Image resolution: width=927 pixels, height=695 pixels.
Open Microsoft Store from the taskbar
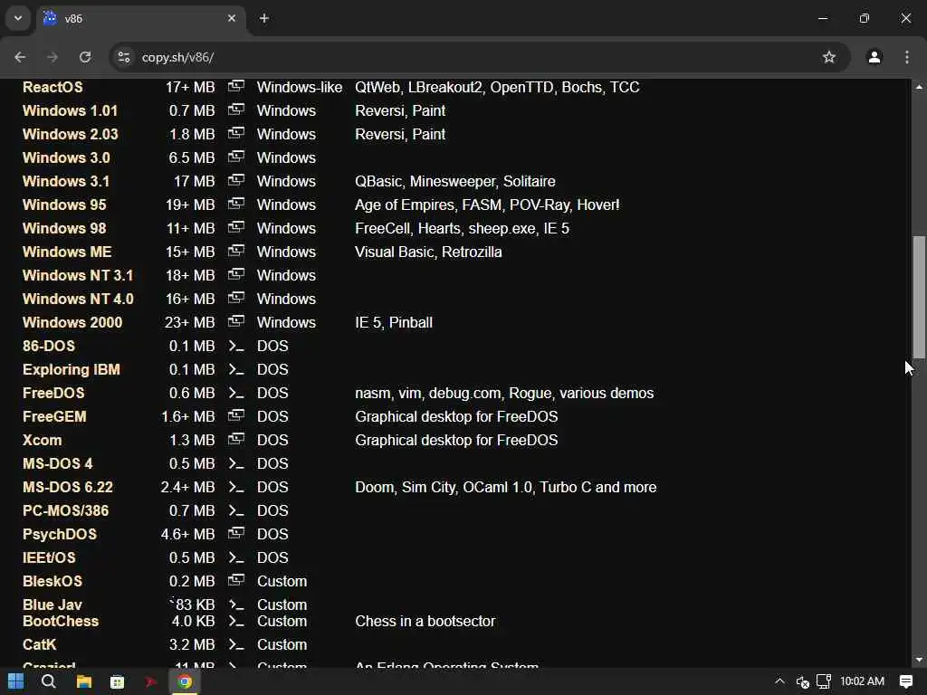coord(117,681)
